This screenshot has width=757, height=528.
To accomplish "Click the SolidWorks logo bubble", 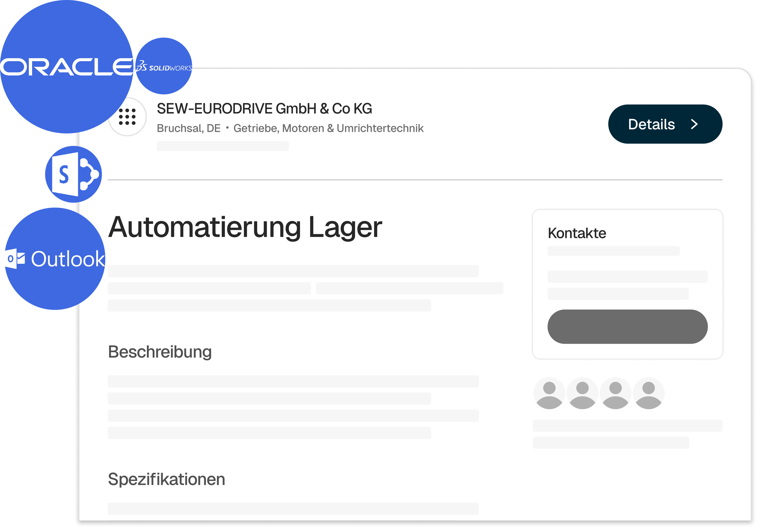I will (x=164, y=66).
